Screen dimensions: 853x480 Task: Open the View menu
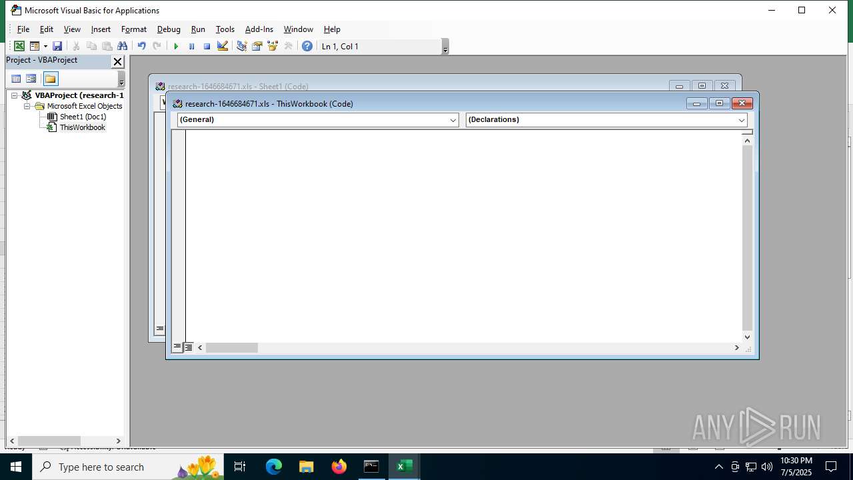coord(72,29)
